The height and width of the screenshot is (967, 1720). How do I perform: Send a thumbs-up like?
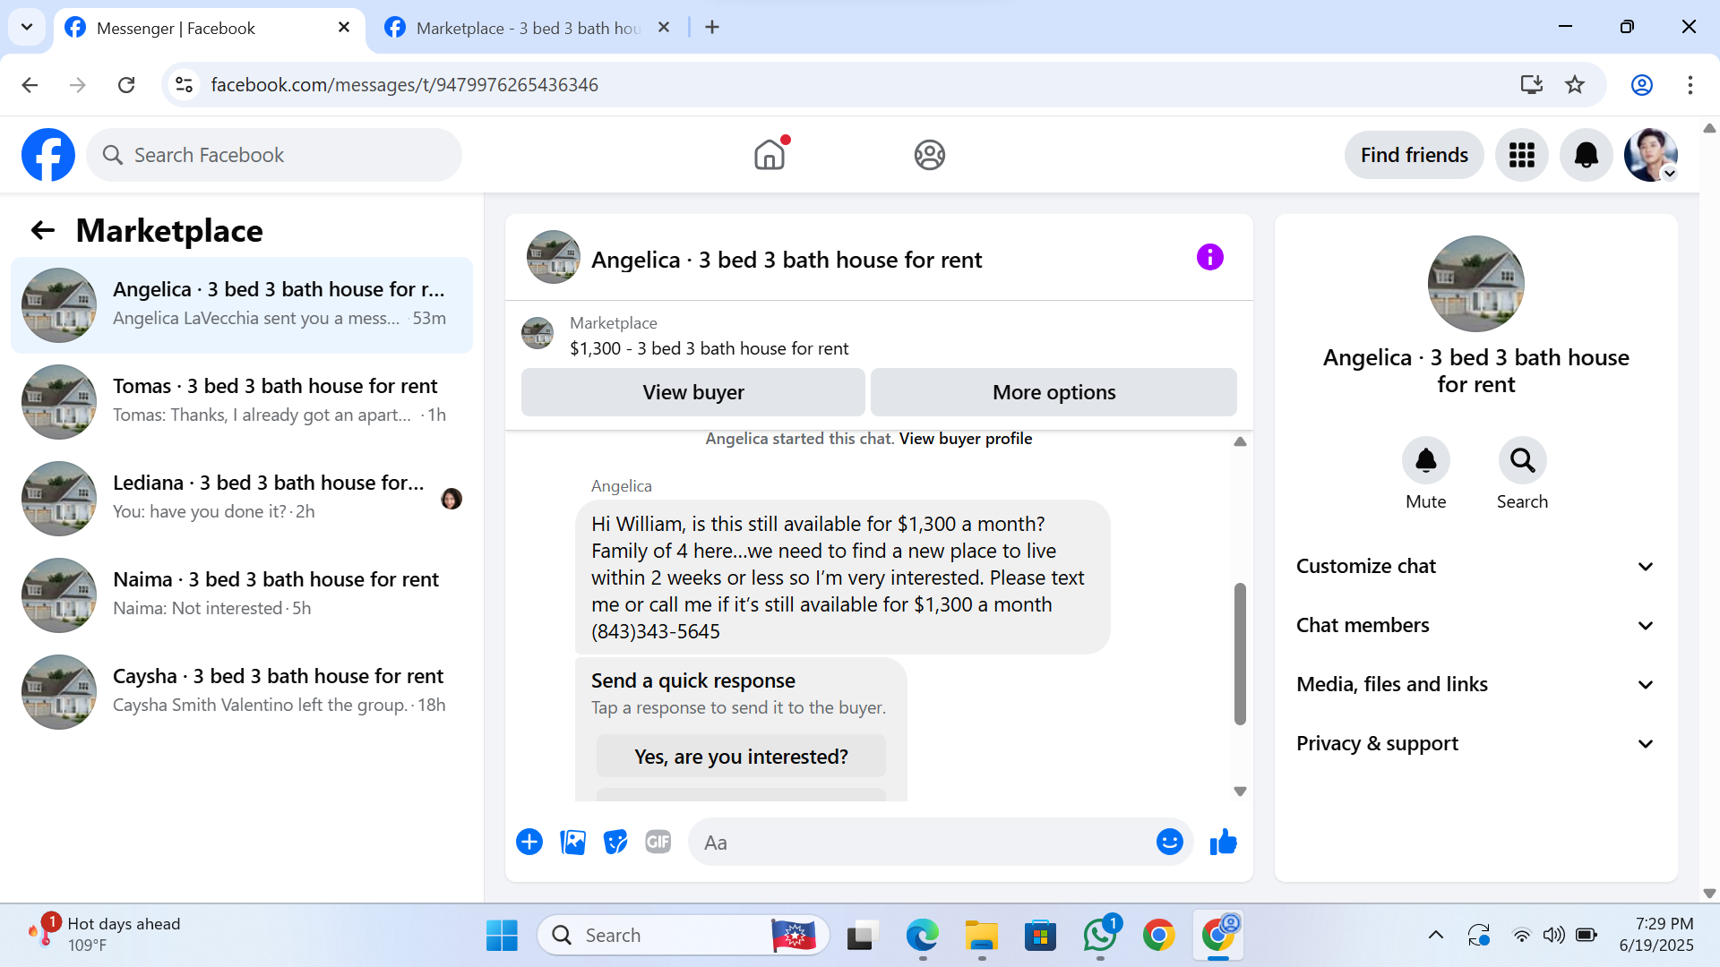[1224, 843]
